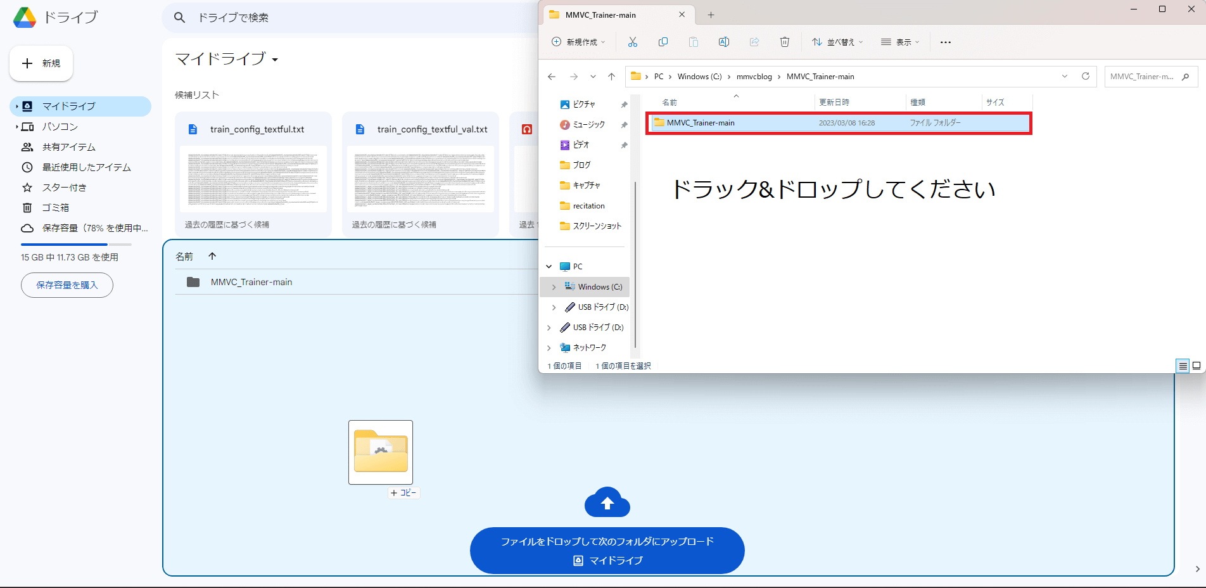The image size is (1206, 588).
Task: Click 保存容量を購入 button
Action: 67,285
